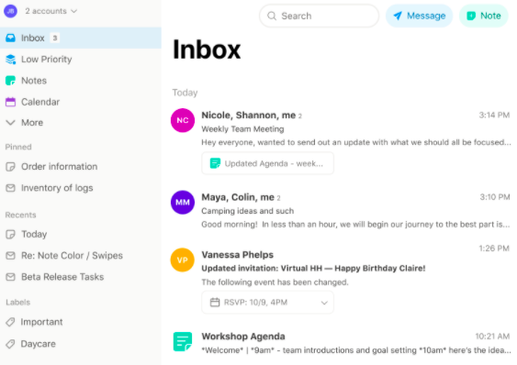Click the purple Calendar icon
The height and width of the screenshot is (365, 517).
tap(10, 102)
